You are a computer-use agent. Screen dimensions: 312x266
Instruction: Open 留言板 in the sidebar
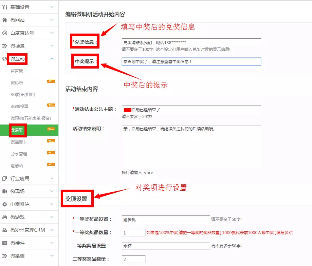coord(17,71)
